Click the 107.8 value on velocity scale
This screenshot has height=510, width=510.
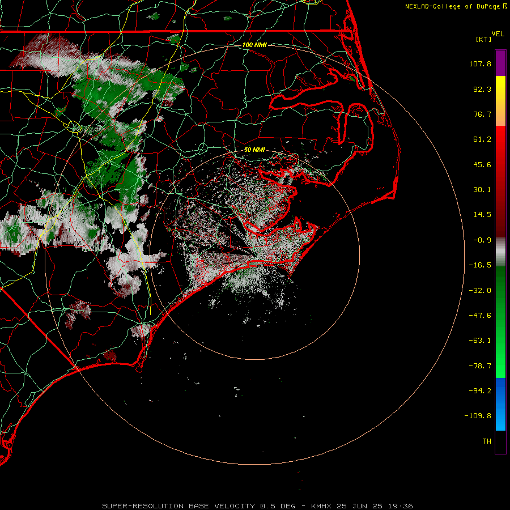[x=480, y=63]
